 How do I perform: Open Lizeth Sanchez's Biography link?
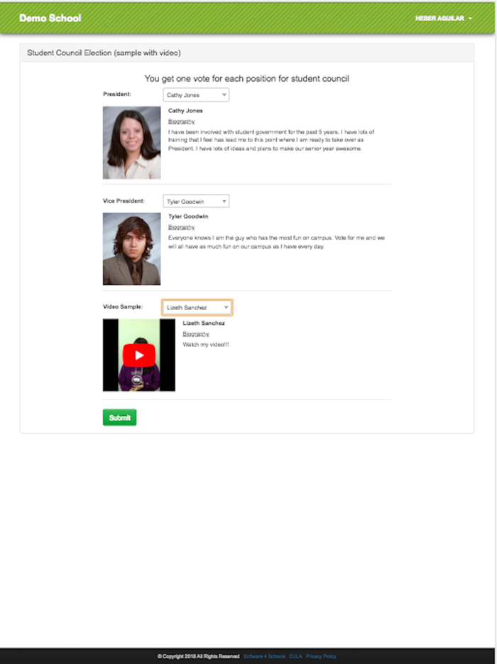[x=196, y=334]
